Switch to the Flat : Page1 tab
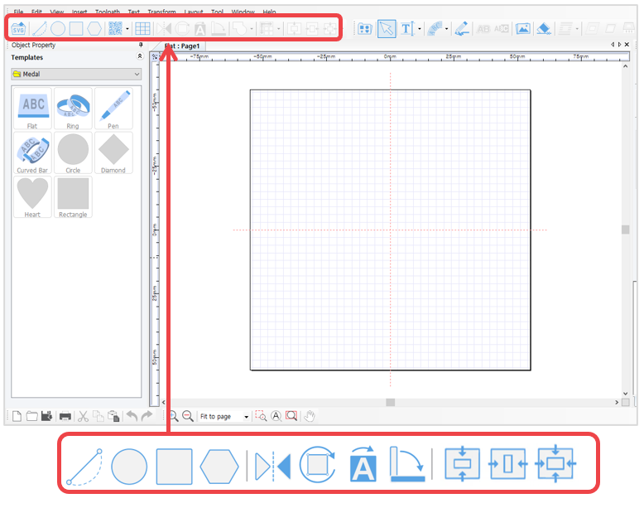 click(182, 46)
